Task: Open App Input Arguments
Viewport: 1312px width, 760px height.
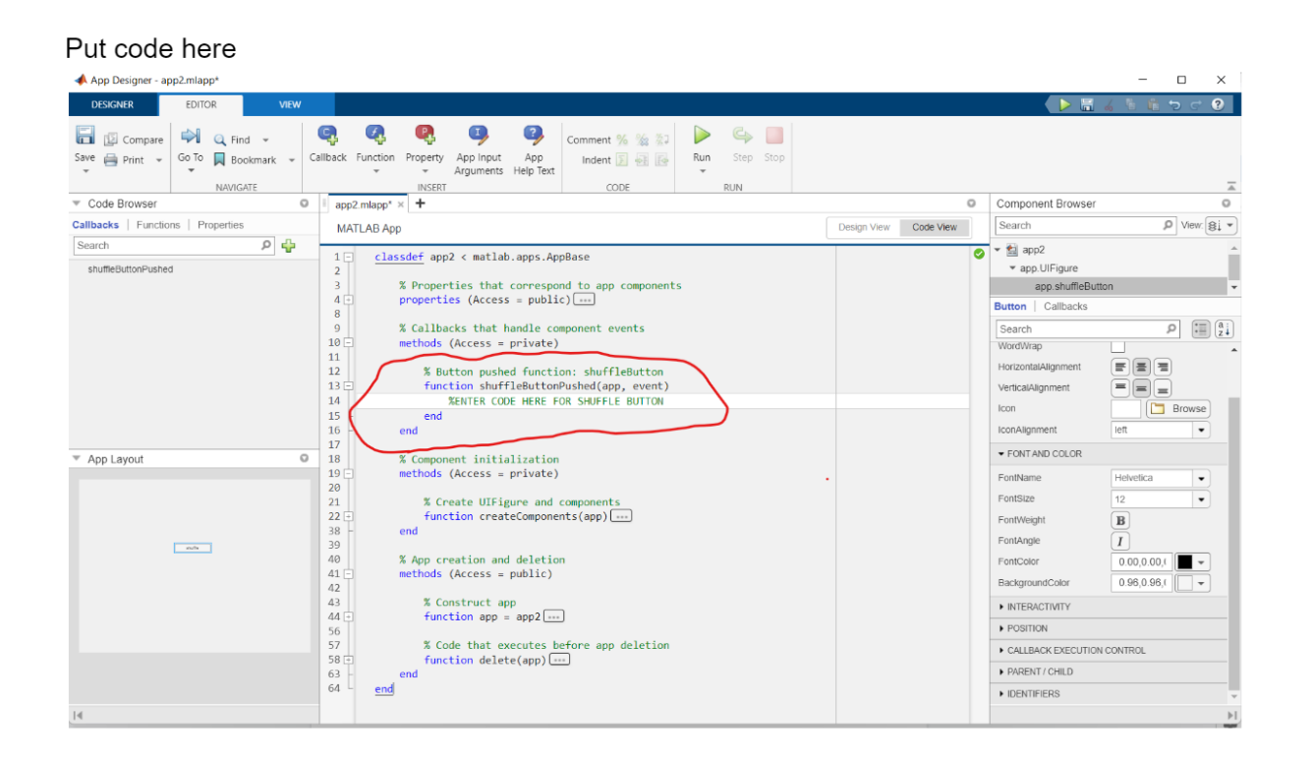Action: pyautogui.click(x=479, y=135)
